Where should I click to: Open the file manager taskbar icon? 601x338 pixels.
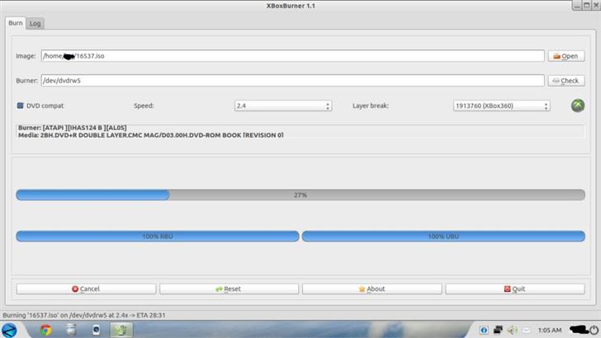coord(71,330)
